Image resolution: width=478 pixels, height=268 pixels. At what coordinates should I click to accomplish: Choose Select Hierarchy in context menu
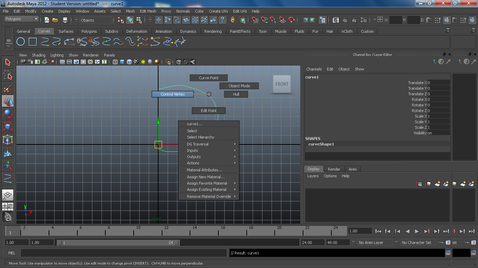coord(209,137)
